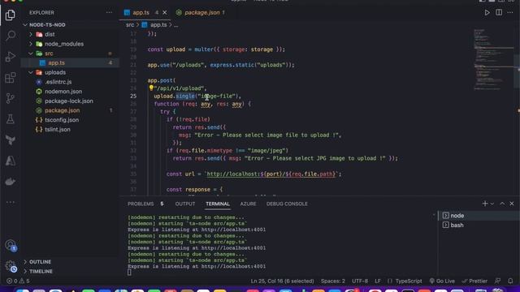Image resolution: width=520 pixels, height=292 pixels.
Task: Click Prettier in status bar
Action: click(x=474, y=281)
